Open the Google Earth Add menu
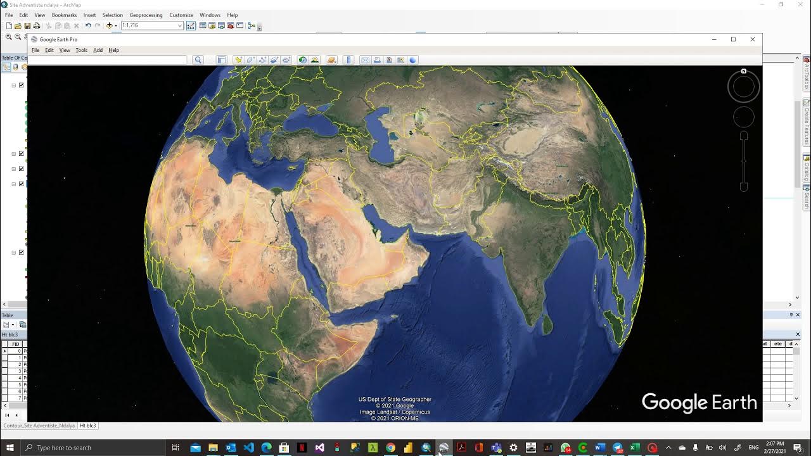This screenshot has width=811, height=456. pos(98,50)
